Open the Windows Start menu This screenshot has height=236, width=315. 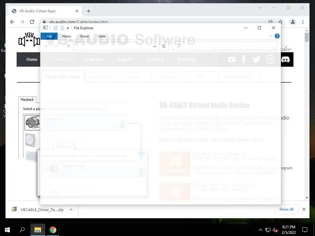pos(7,230)
